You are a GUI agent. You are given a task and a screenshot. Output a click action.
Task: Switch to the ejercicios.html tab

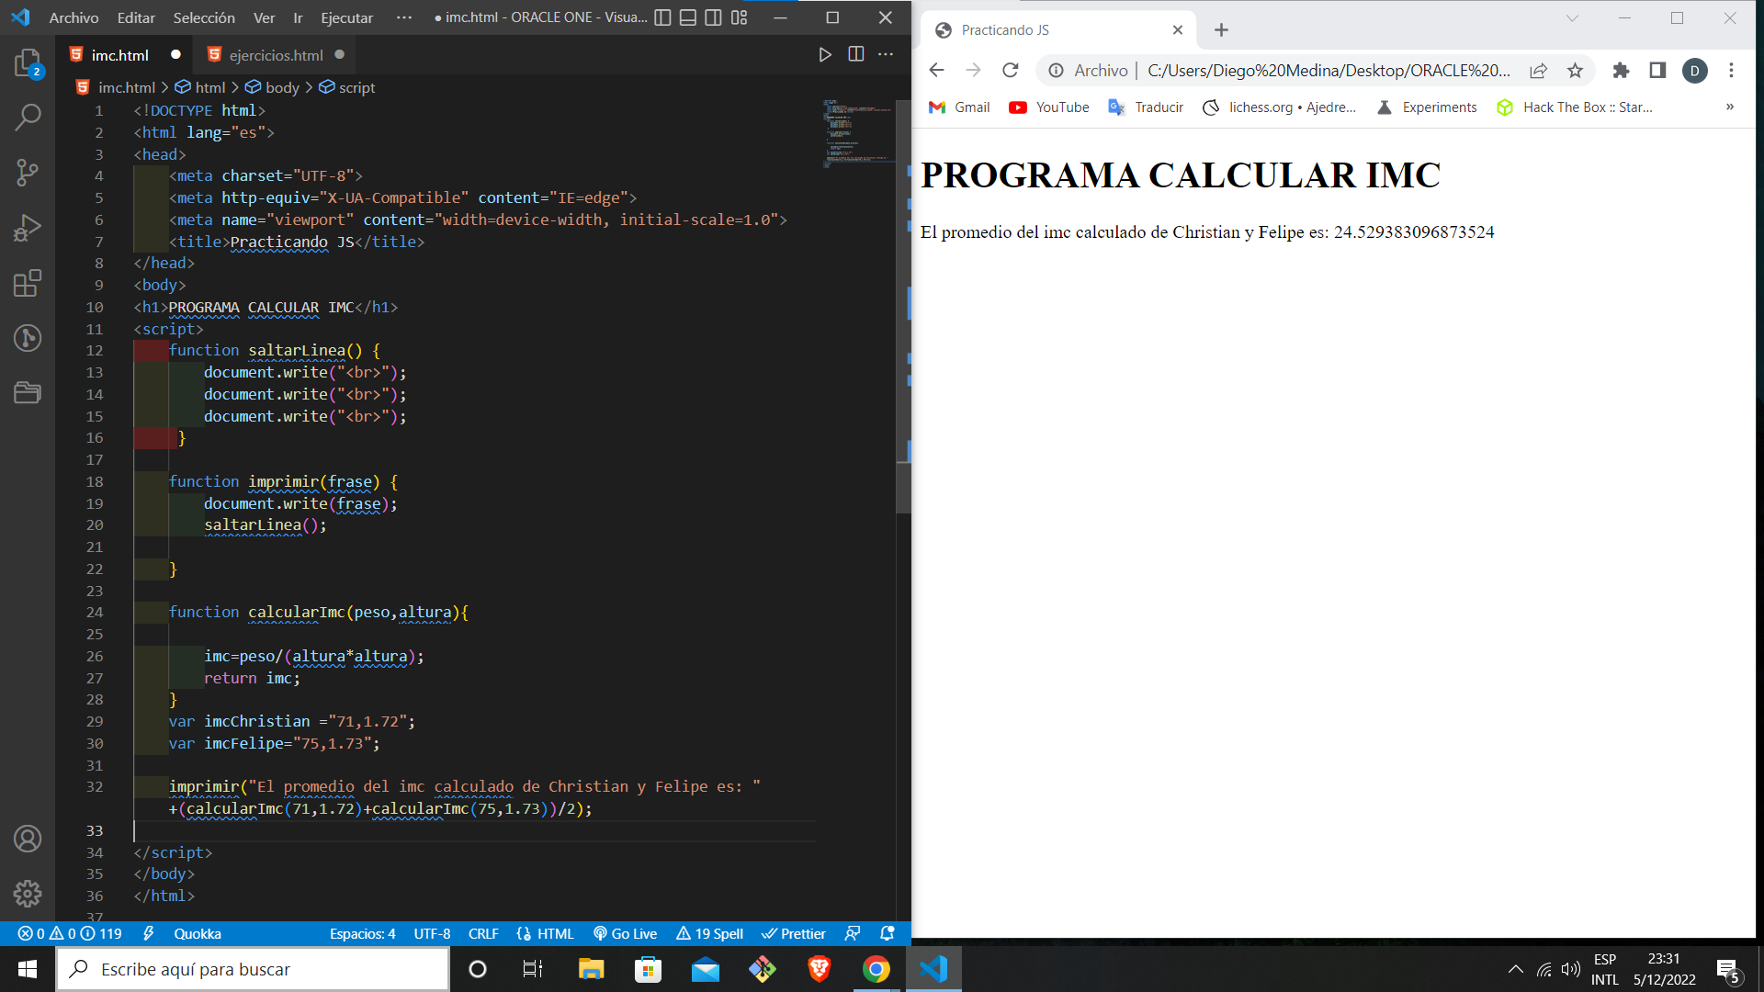point(276,55)
